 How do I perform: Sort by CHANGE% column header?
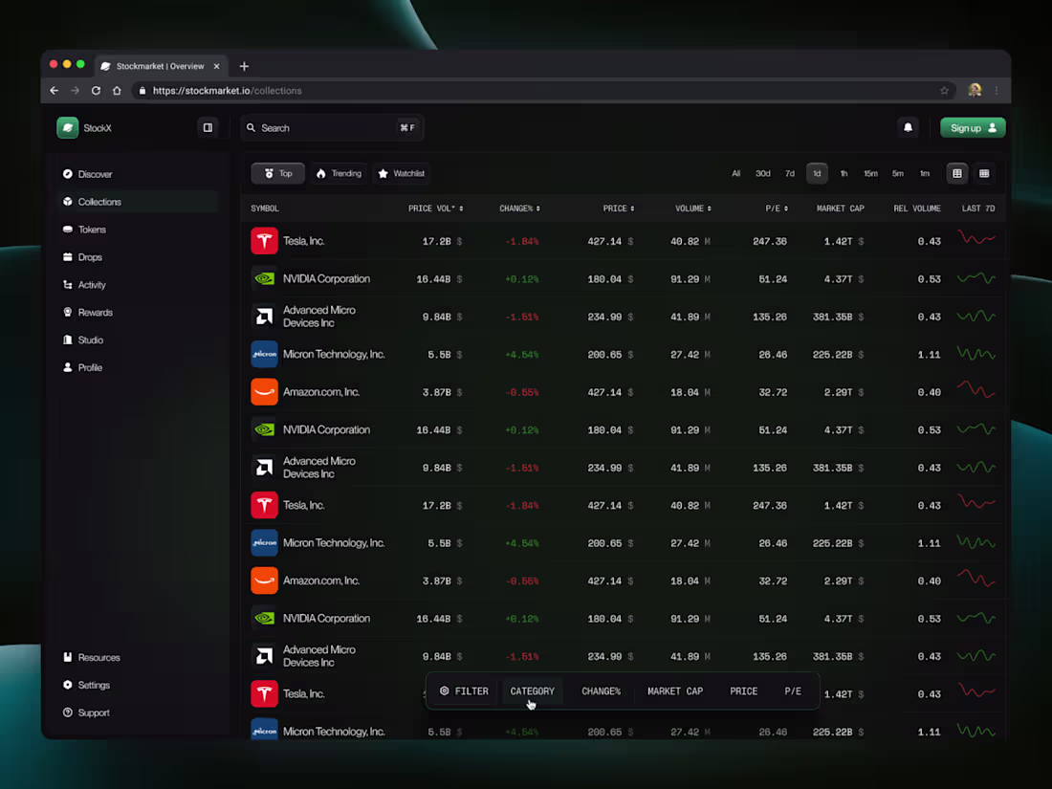pos(519,208)
